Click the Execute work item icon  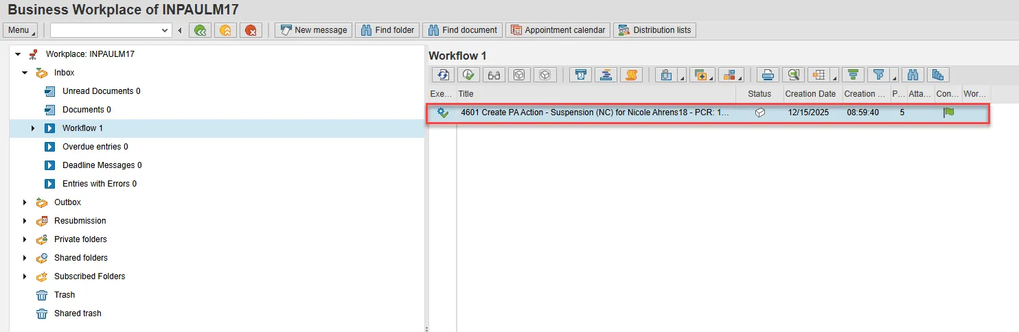click(x=468, y=75)
